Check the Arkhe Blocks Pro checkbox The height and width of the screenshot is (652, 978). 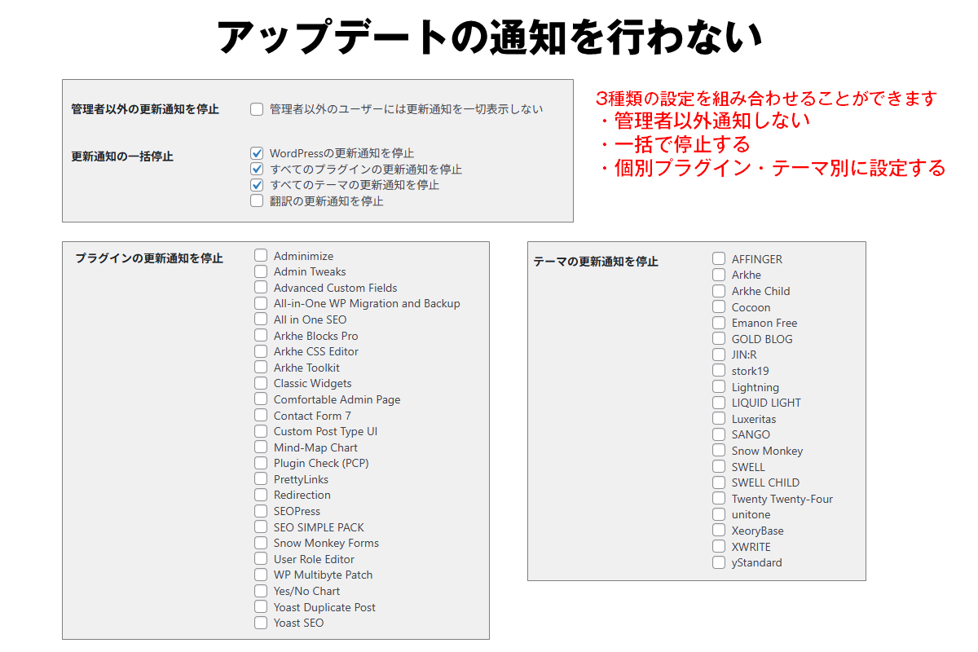click(x=261, y=336)
